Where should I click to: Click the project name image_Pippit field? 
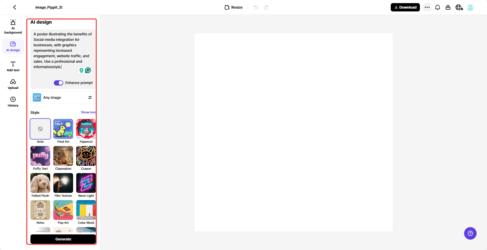point(49,7)
